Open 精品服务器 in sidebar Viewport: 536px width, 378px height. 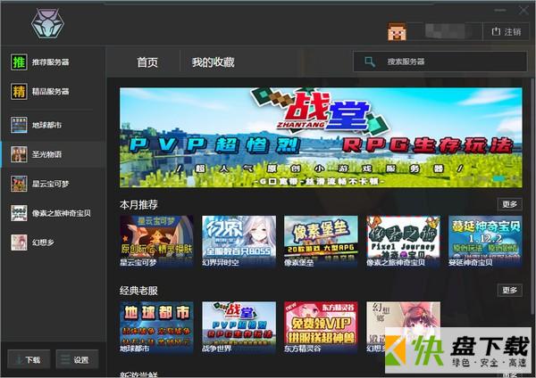51,92
